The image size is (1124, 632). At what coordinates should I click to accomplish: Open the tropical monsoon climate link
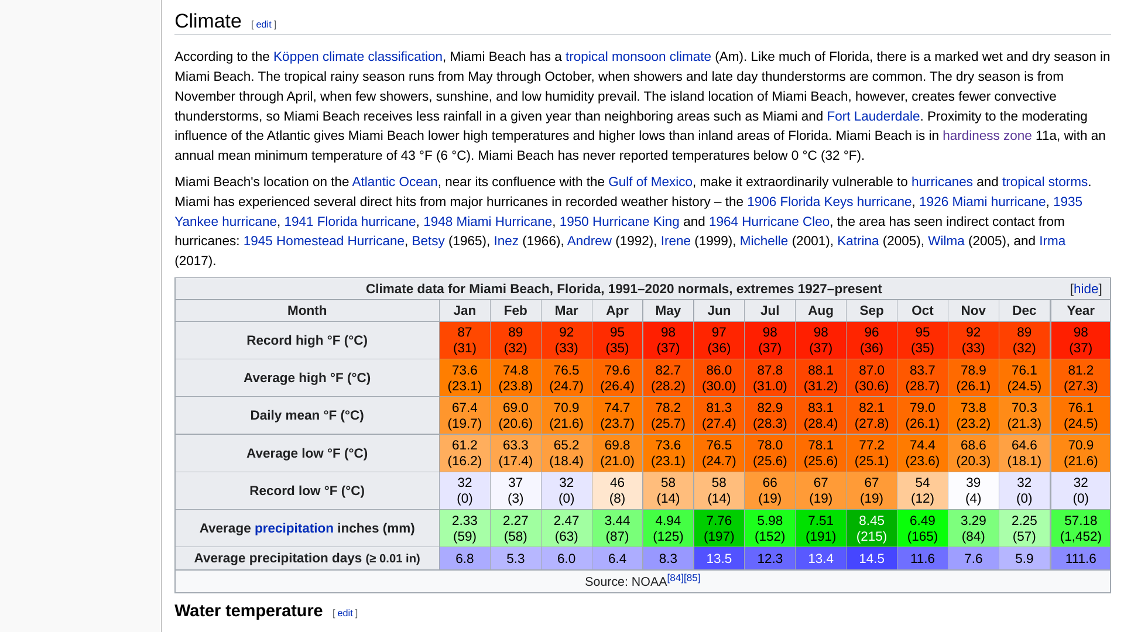(638, 57)
